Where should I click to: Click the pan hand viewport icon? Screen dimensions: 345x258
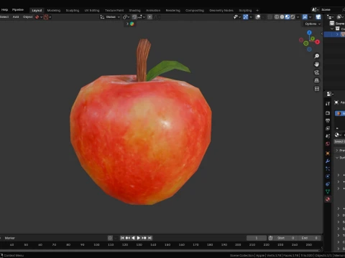pyautogui.click(x=317, y=64)
